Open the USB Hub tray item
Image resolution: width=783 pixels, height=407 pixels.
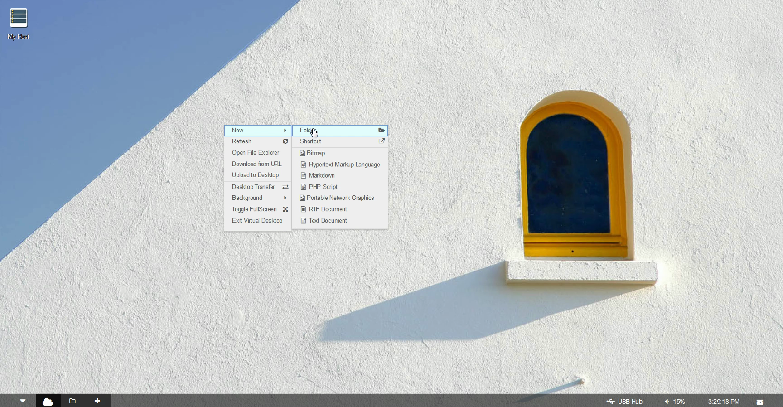tap(625, 402)
